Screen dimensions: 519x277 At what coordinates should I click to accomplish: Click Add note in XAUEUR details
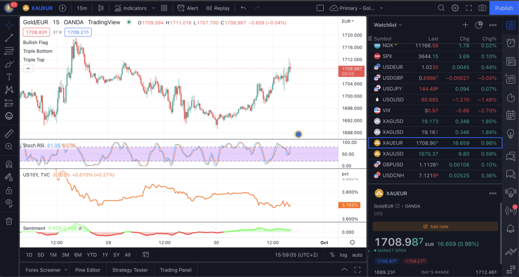point(435,226)
